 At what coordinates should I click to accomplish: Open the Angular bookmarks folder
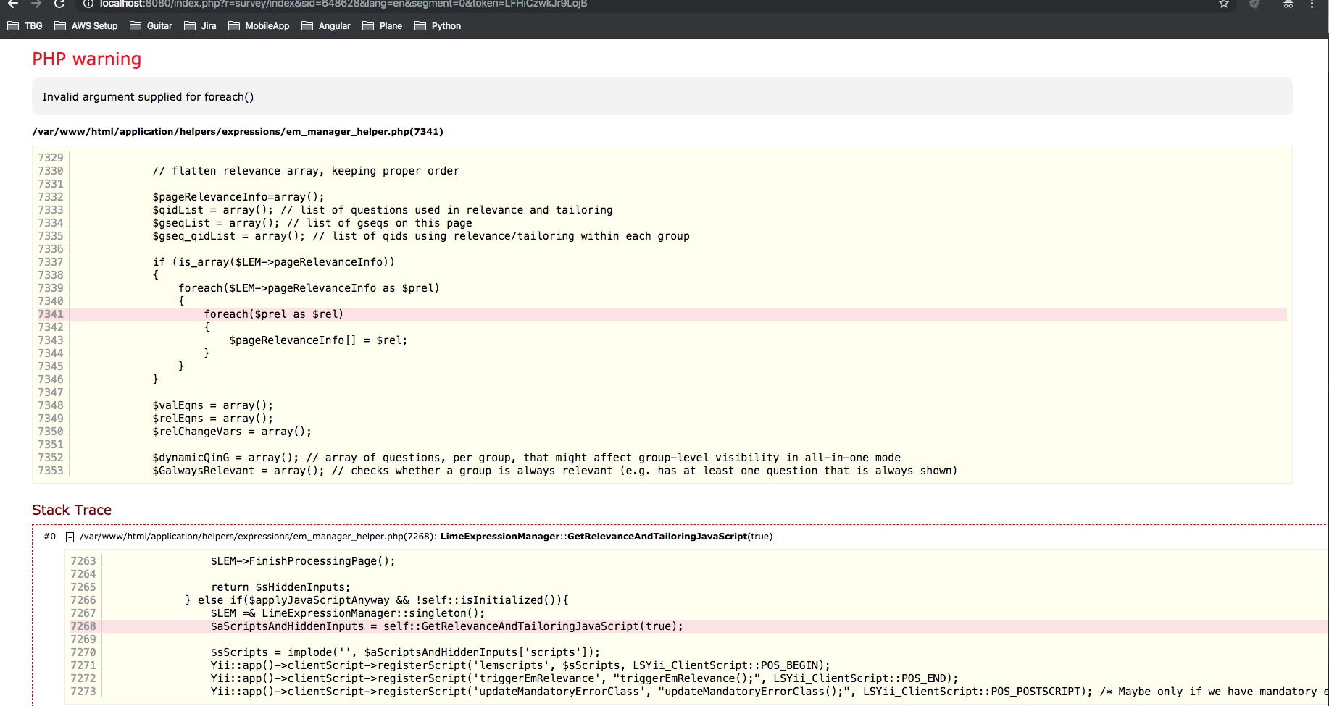click(x=326, y=26)
